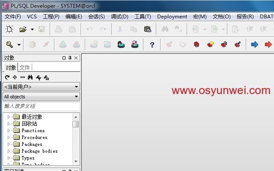Click the Paste clipboard icon
Screen dimensions: 274x171
pos(147,29)
